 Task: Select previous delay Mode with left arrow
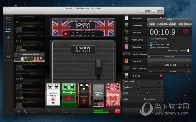138,99
